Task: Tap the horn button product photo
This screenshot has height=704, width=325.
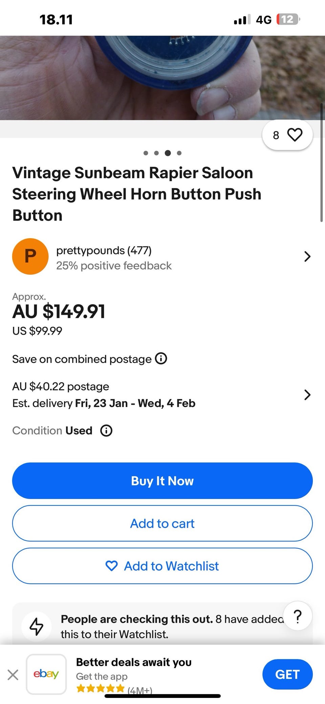Action: 162,78
